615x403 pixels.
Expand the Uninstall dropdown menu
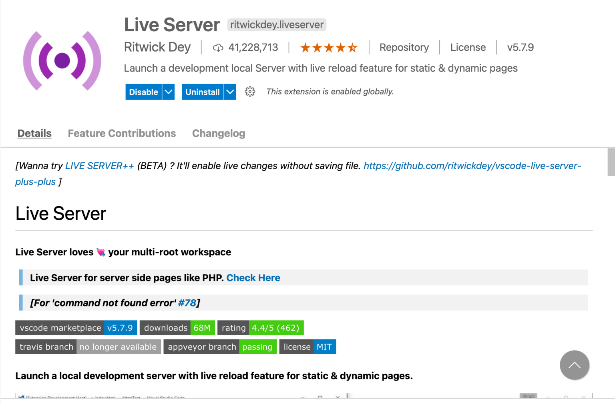pyautogui.click(x=230, y=92)
